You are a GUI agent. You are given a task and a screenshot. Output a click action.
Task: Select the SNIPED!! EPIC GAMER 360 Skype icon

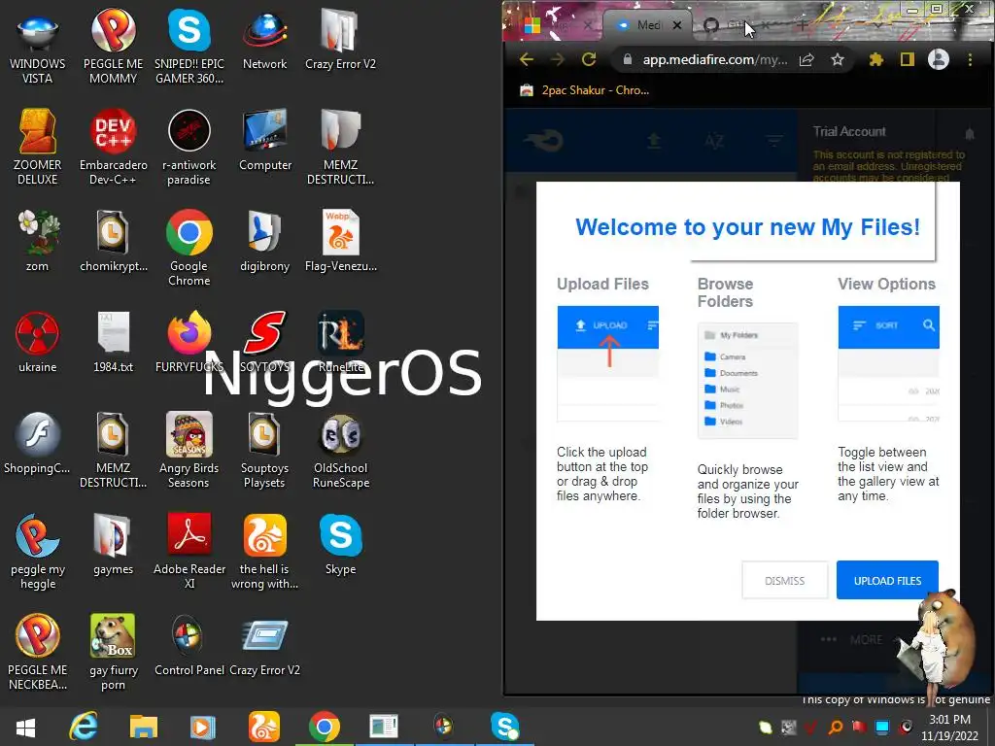tap(189, 47)
